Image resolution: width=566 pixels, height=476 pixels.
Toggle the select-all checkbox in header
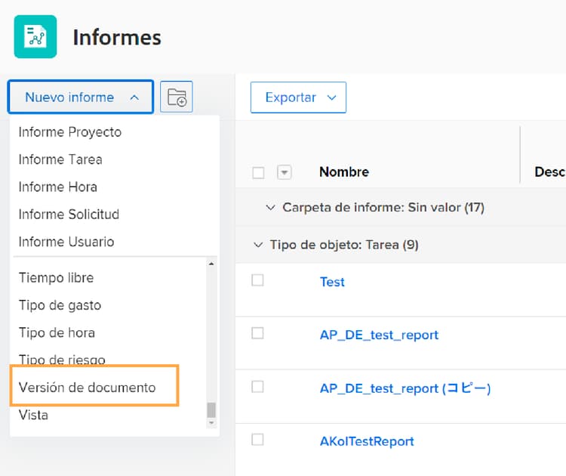[258, 172]
